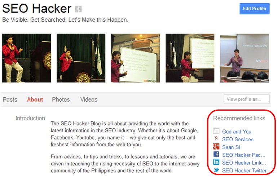This screenshot has height=177, width=278.
Task: Click the page icon beside God and You
Action: [216, 131]
